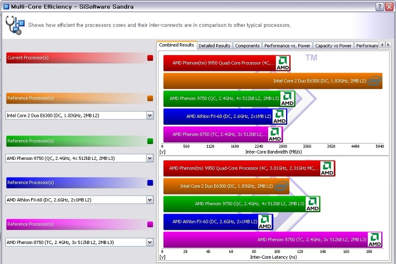Click the orange Reference Processor(s) header bar
The width and height of the screenshot is (396, 264).
coord(79,98)
